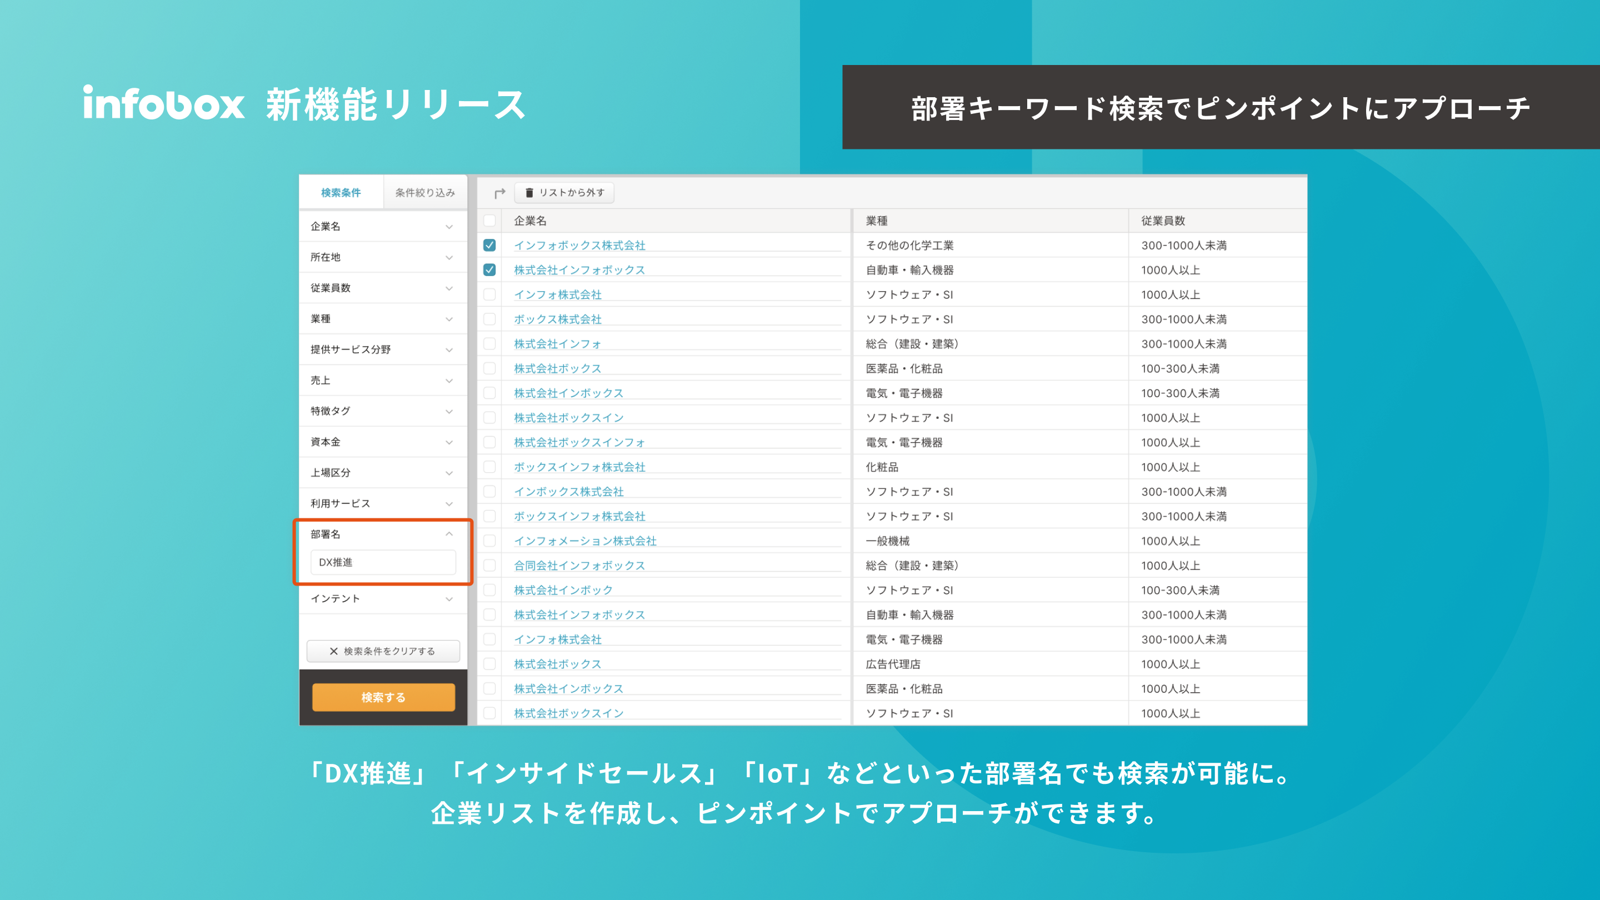Expand the 従業員数 filter chevron

(x=448, y=288)
